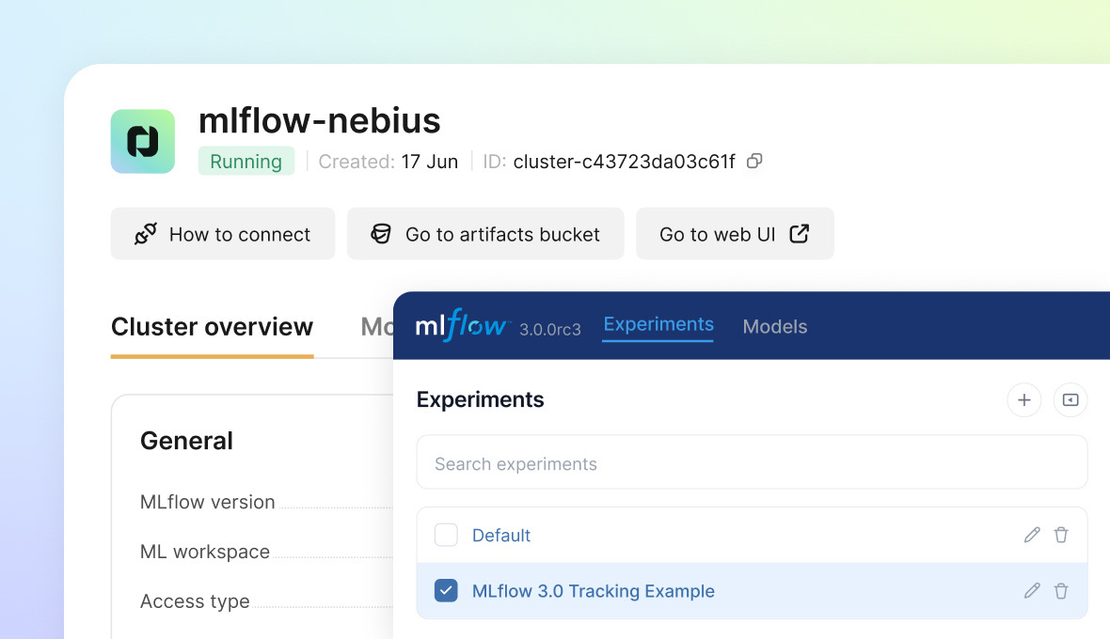The height and width of the screenshot is (639, 1110).
Task: Click the MLflow version row label
Action: point(207,502)
